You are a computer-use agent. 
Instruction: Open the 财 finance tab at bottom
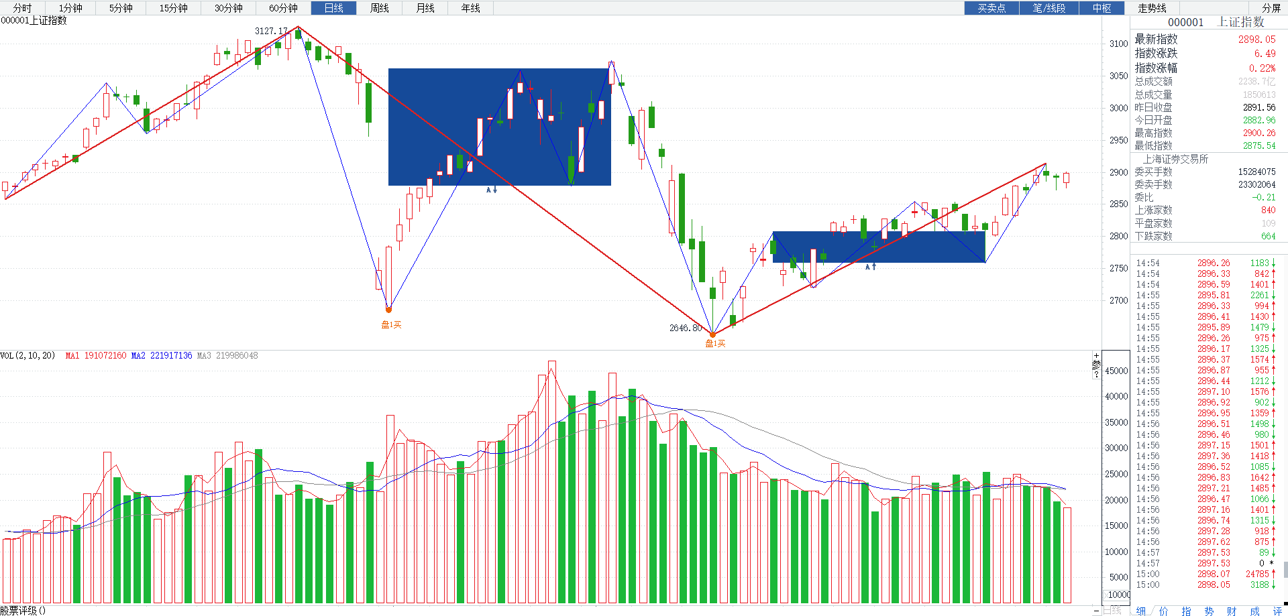[x=1232, y=611]
